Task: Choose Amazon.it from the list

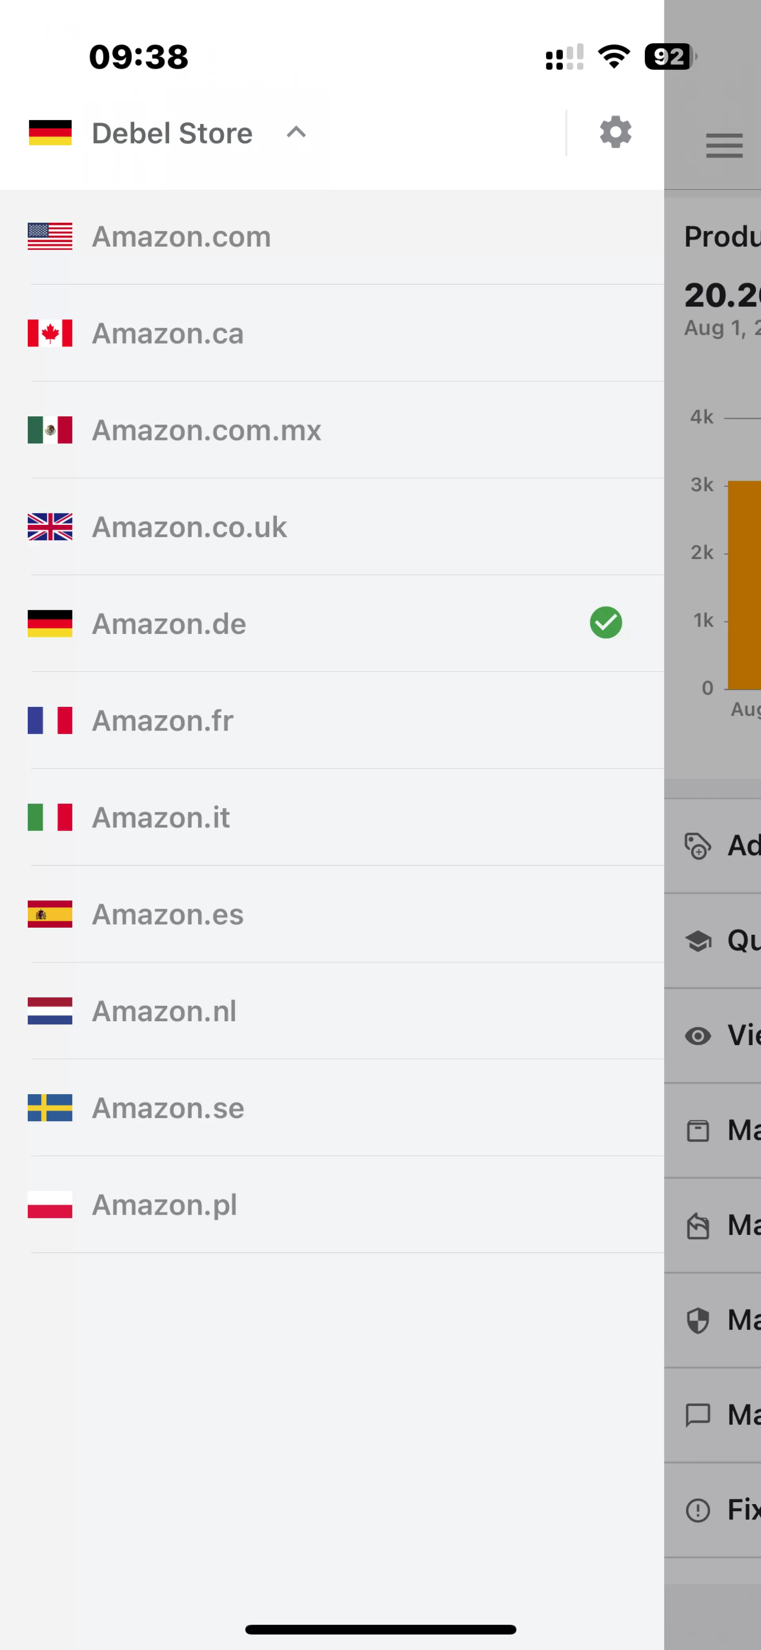Action: click(332, 817)
